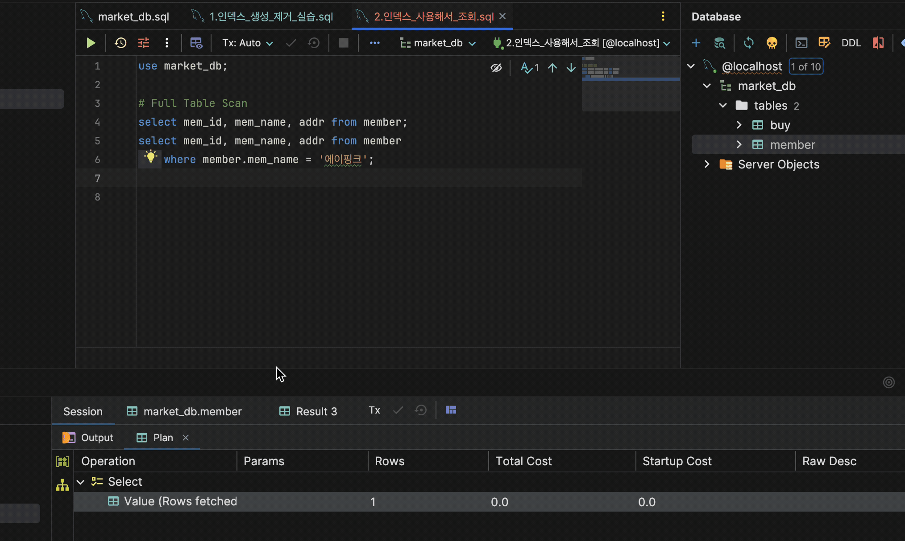905x541 pixels.
Task: Show plan diagram icon in Plan panel
Action: pos(62,485)
